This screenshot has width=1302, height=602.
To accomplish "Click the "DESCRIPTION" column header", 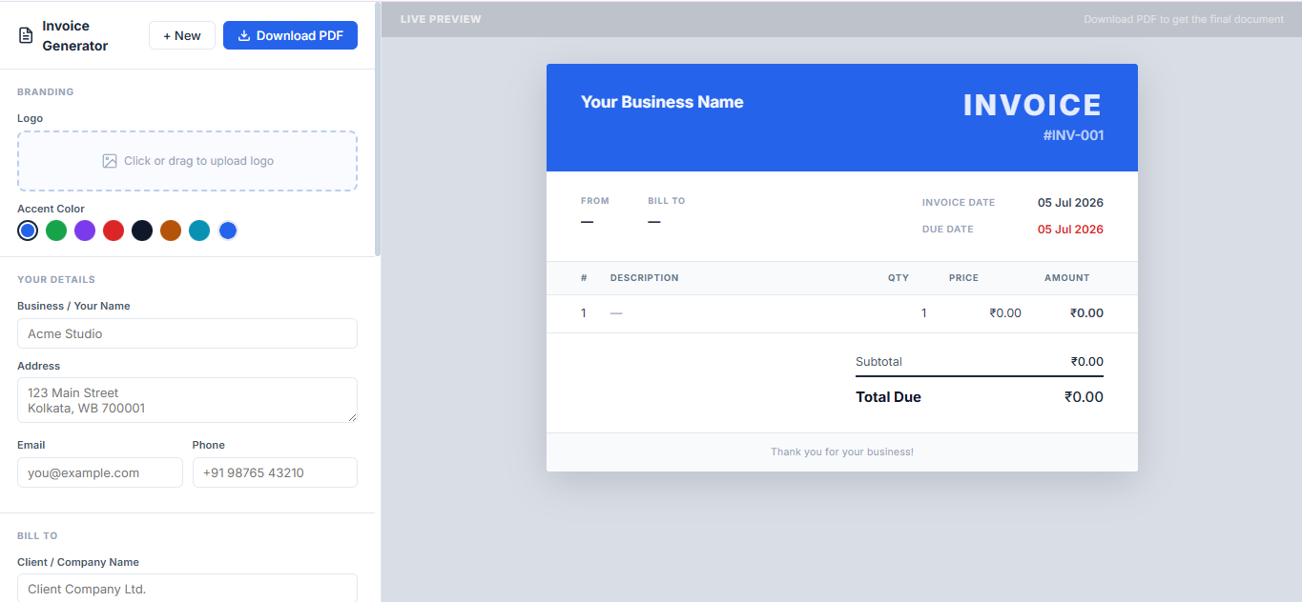I will point(645,278).
